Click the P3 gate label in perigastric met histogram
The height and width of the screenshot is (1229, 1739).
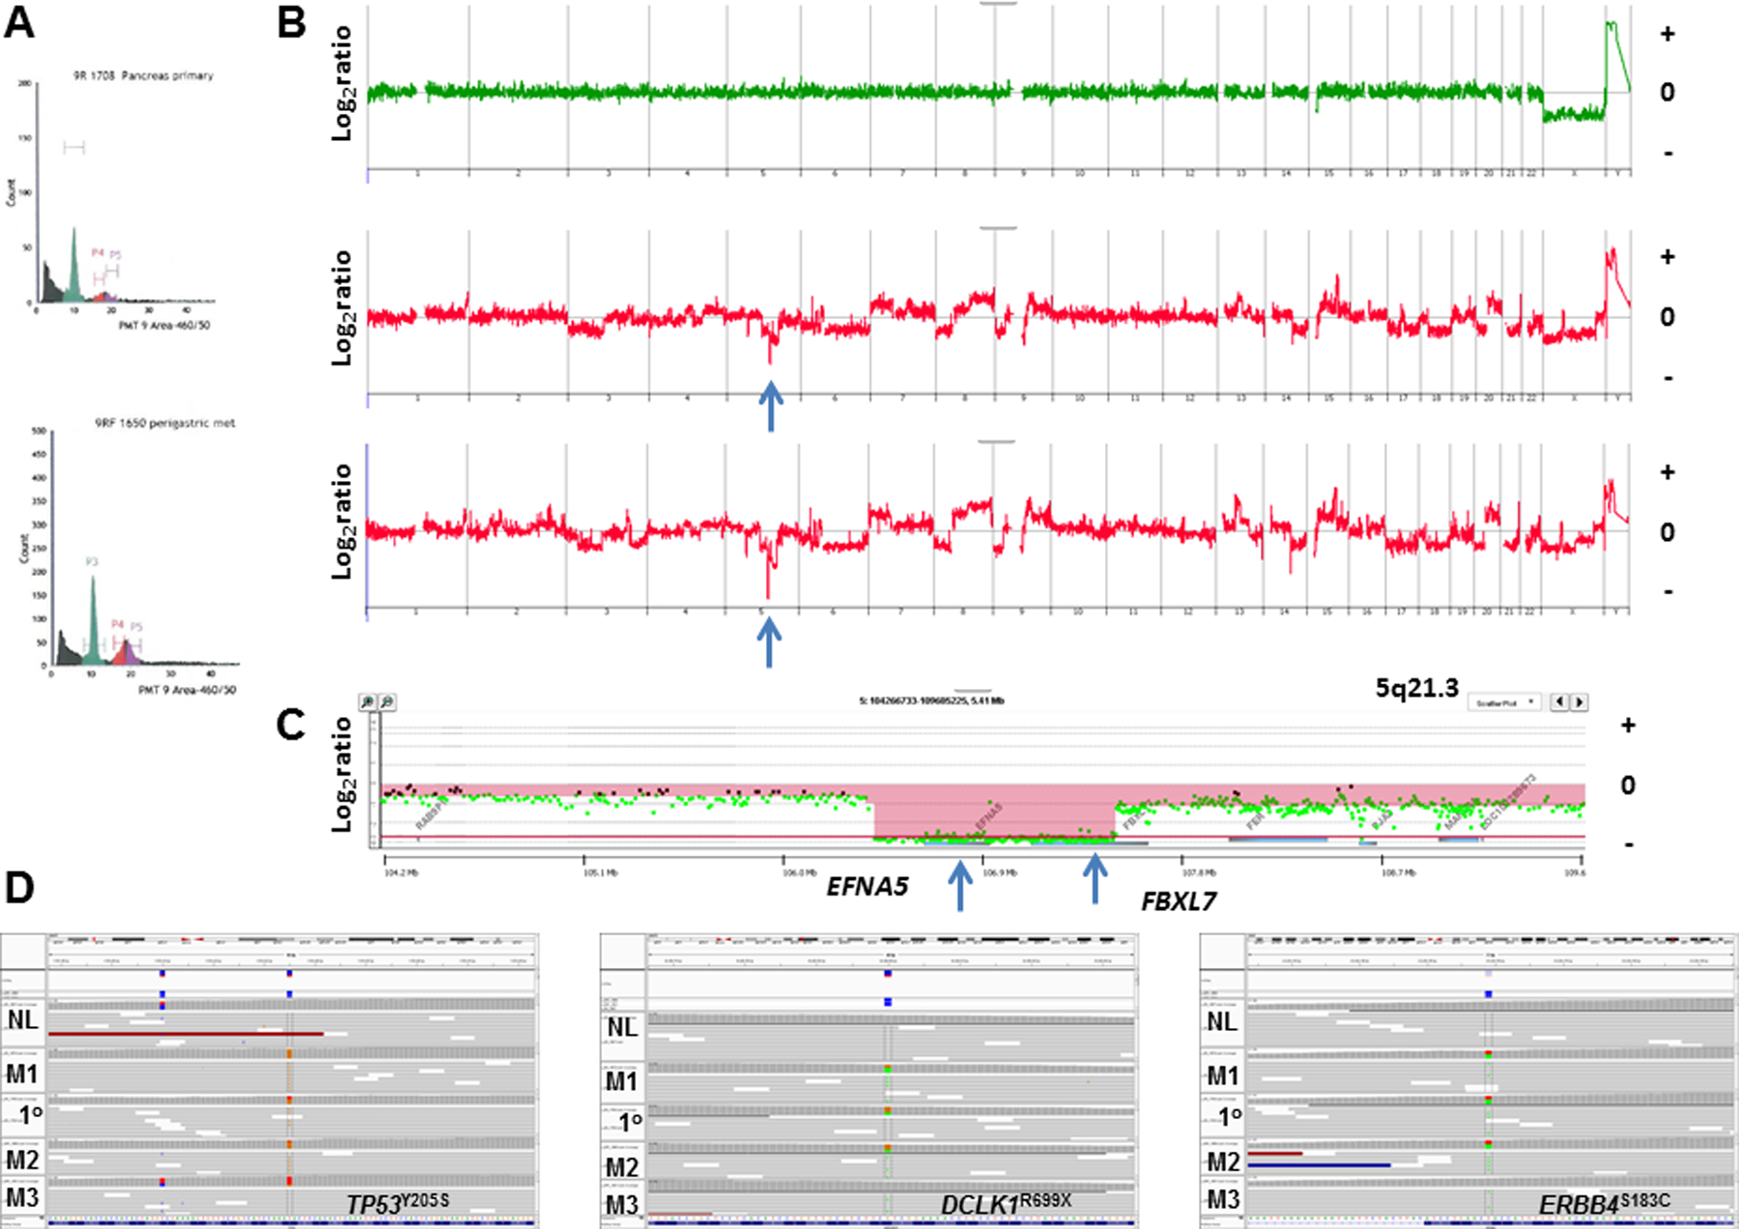(91, 561)
